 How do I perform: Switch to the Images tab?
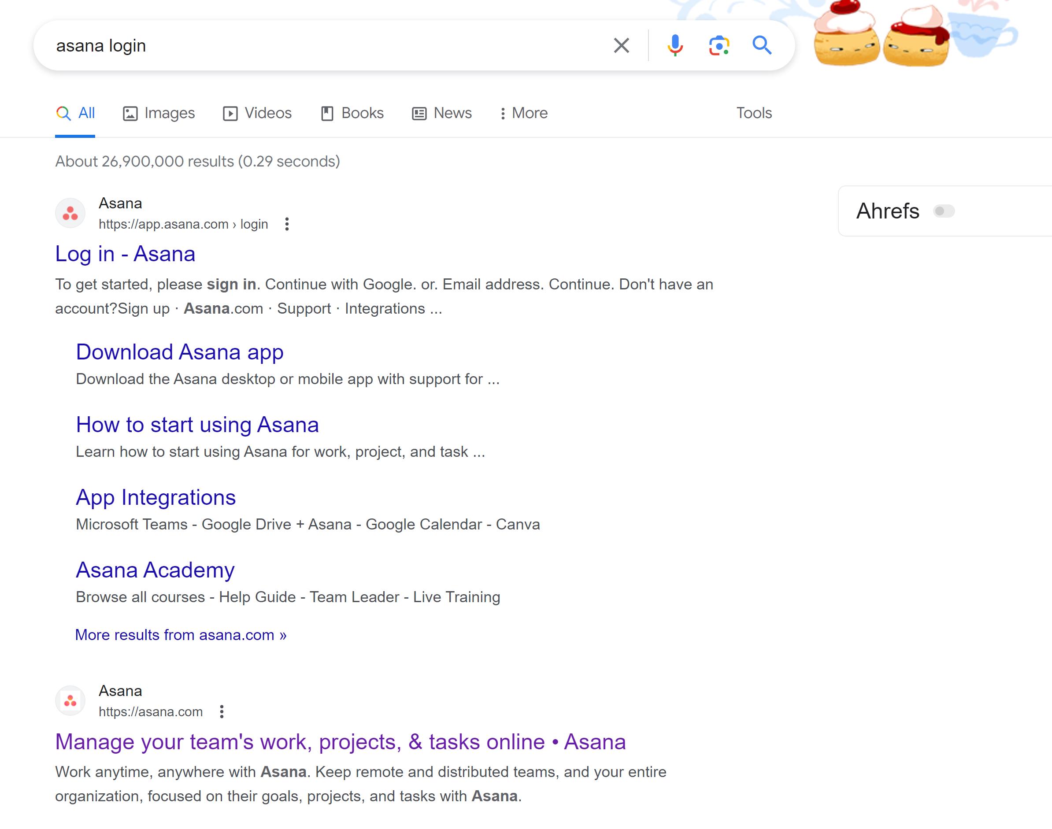point(159,113)
